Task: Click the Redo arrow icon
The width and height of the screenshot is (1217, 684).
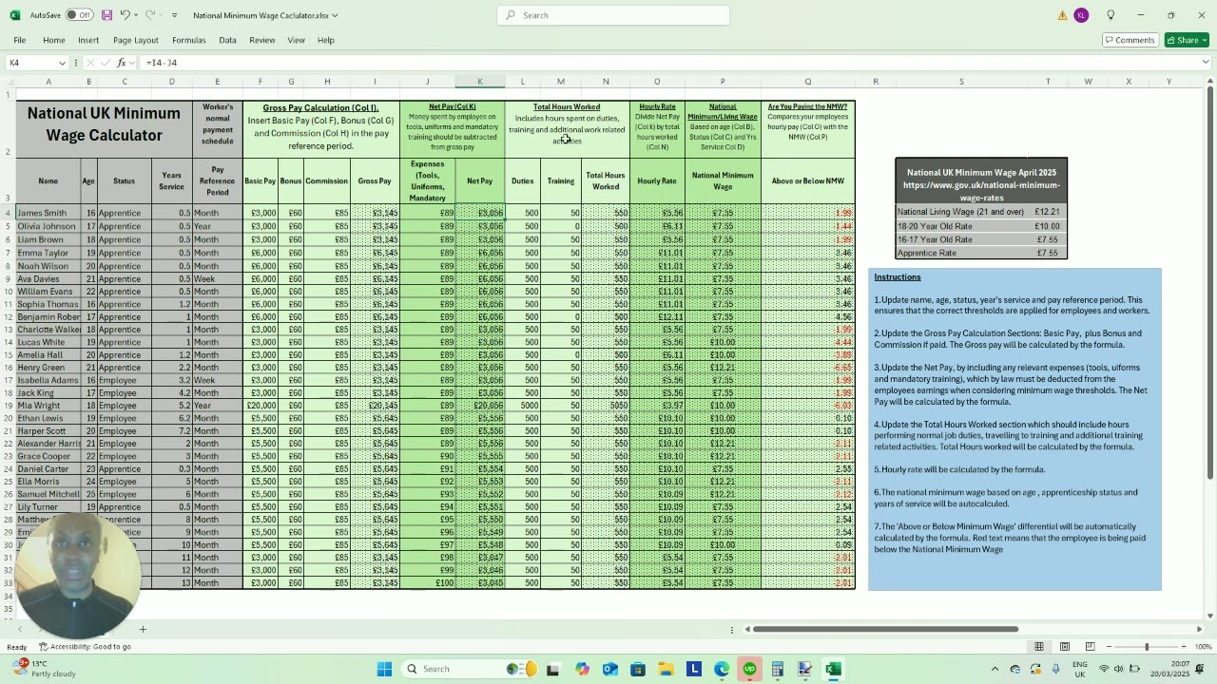Action: pyautogui.click(x=152, y=15)
